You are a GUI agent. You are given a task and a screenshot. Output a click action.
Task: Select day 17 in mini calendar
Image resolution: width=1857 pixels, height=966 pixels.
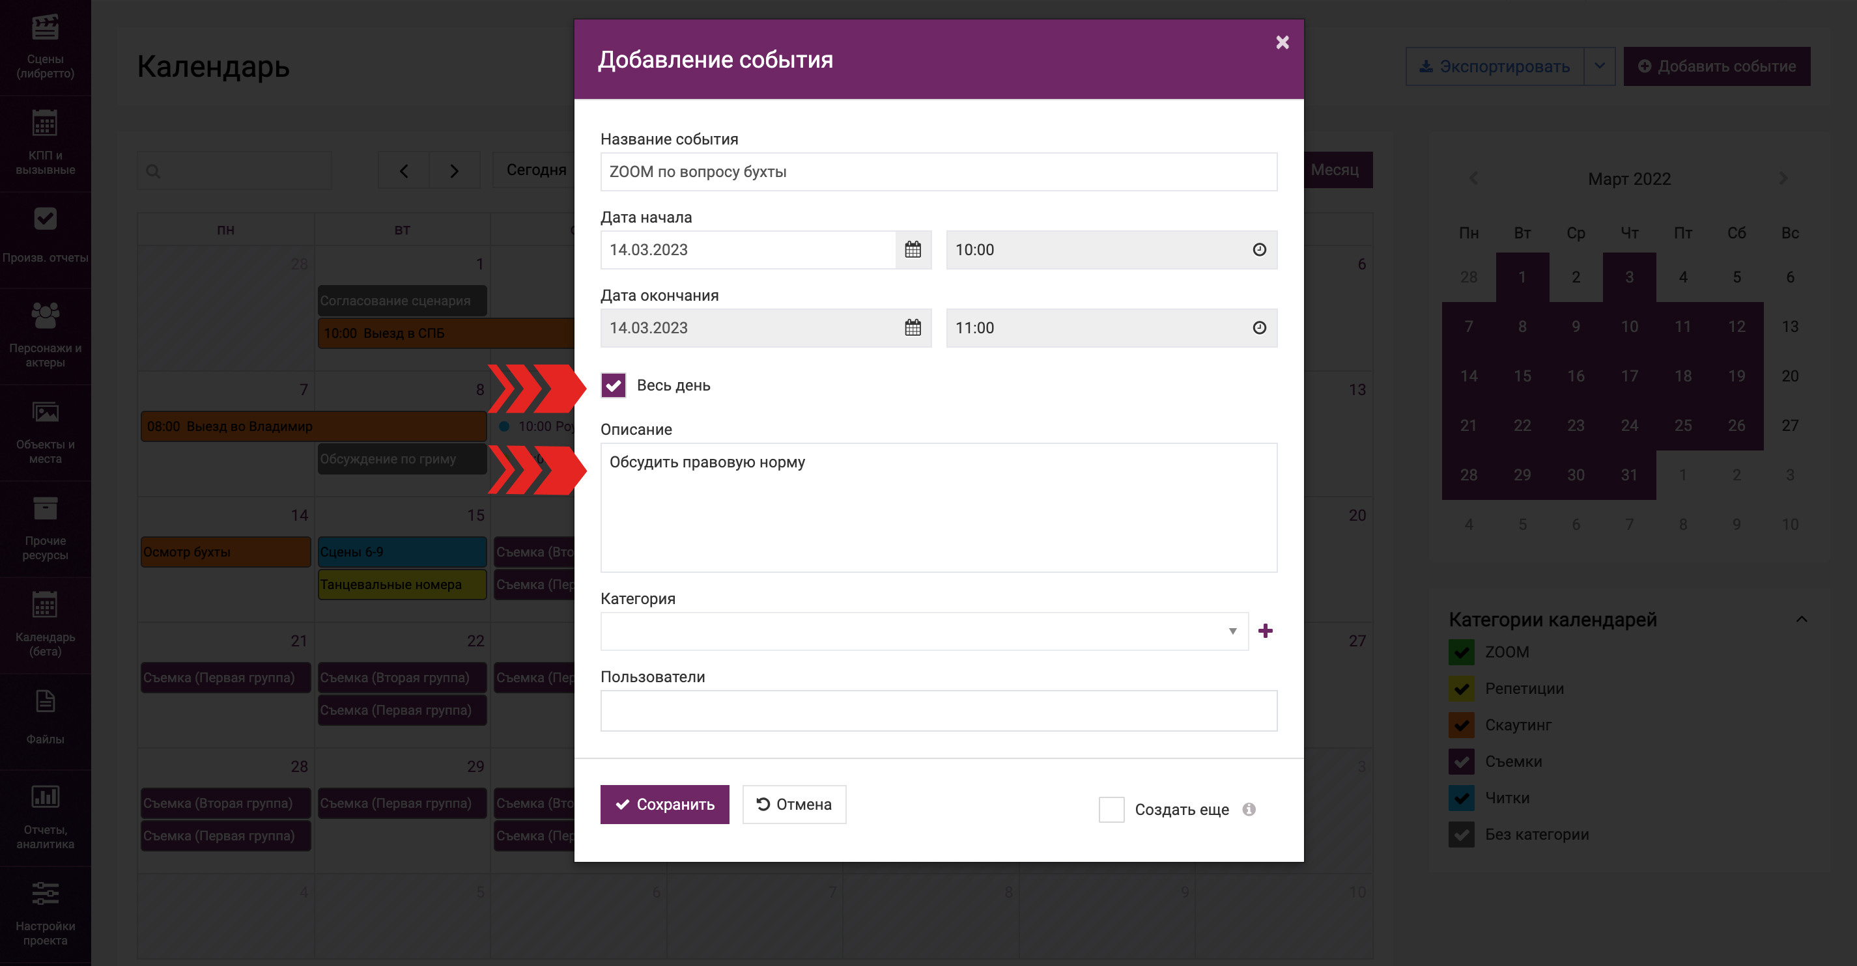coord(1629,376)
